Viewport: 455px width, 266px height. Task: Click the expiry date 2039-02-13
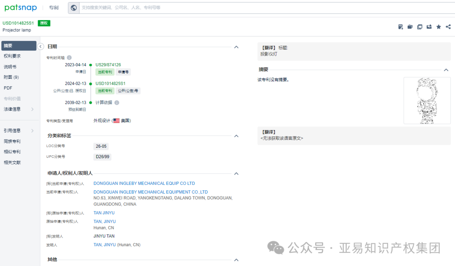tap(75, 103)
